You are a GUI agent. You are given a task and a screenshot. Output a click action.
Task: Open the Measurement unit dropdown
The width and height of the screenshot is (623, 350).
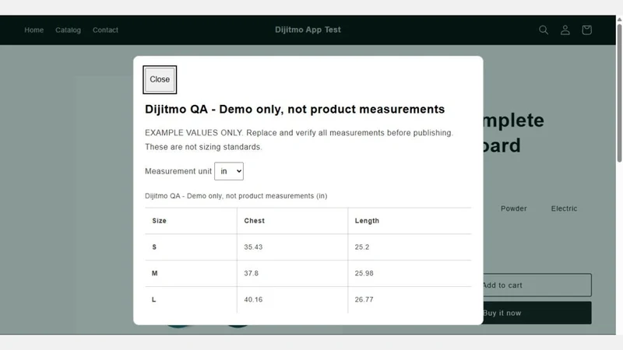[229, 171]
